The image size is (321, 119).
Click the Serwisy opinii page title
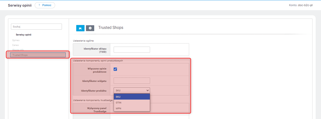pyautogui.click(x=20, y=5)
